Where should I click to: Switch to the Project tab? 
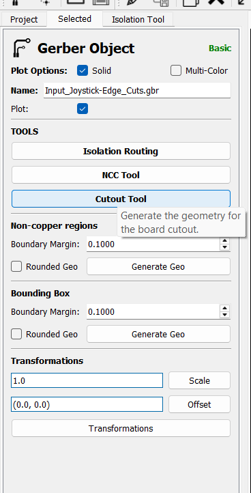point(24,20)
